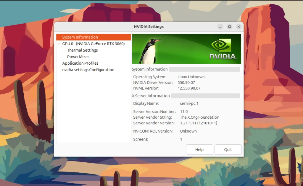This screenshot has width=303, height=186.
Task: Click the 'Server Vendor Version:' label
Action: coord(154,123)
